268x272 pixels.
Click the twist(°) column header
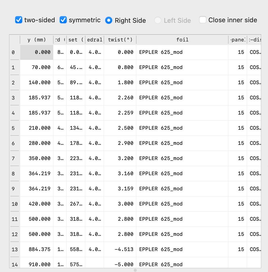tap(120, 40)
